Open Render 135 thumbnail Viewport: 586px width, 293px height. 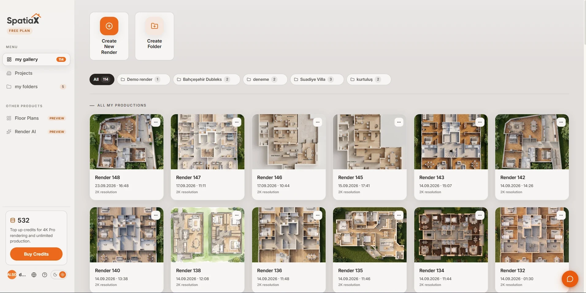coord(370,235)
